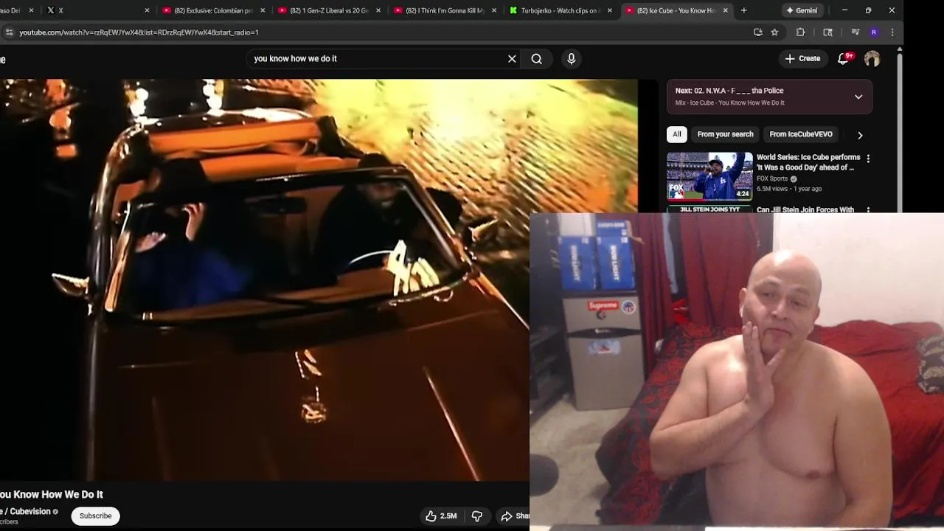Click the page vertical scrollbar
The width and height of the screenshot is (944, 531).
click(899, 133)
